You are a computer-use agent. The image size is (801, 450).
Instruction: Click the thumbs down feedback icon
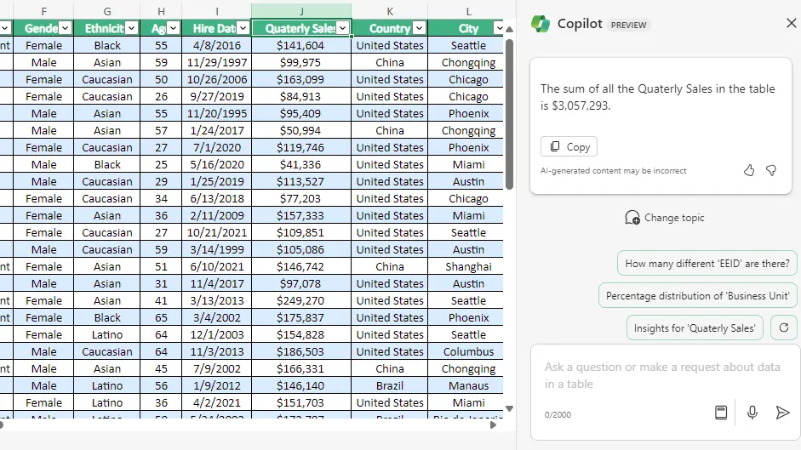click(x=771, y=170)
